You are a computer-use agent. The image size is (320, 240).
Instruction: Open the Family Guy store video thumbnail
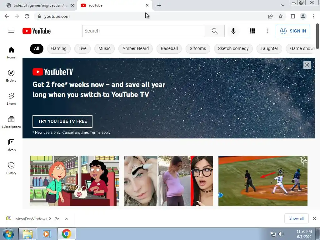pos(74,181)
